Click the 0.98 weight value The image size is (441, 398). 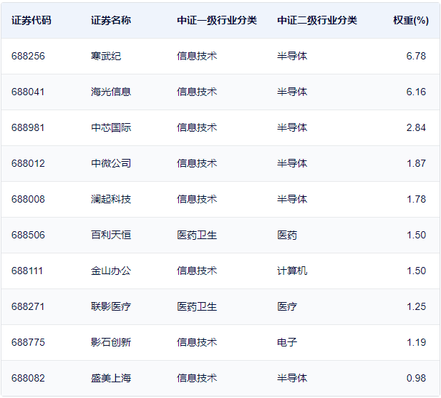tap(416, 378)
